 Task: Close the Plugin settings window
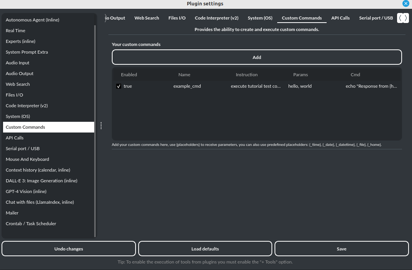[x=406, y=4]
